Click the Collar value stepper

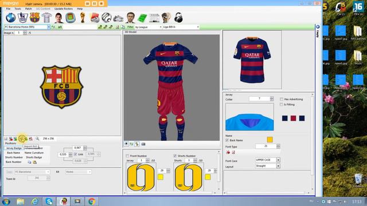click(271, 99)
